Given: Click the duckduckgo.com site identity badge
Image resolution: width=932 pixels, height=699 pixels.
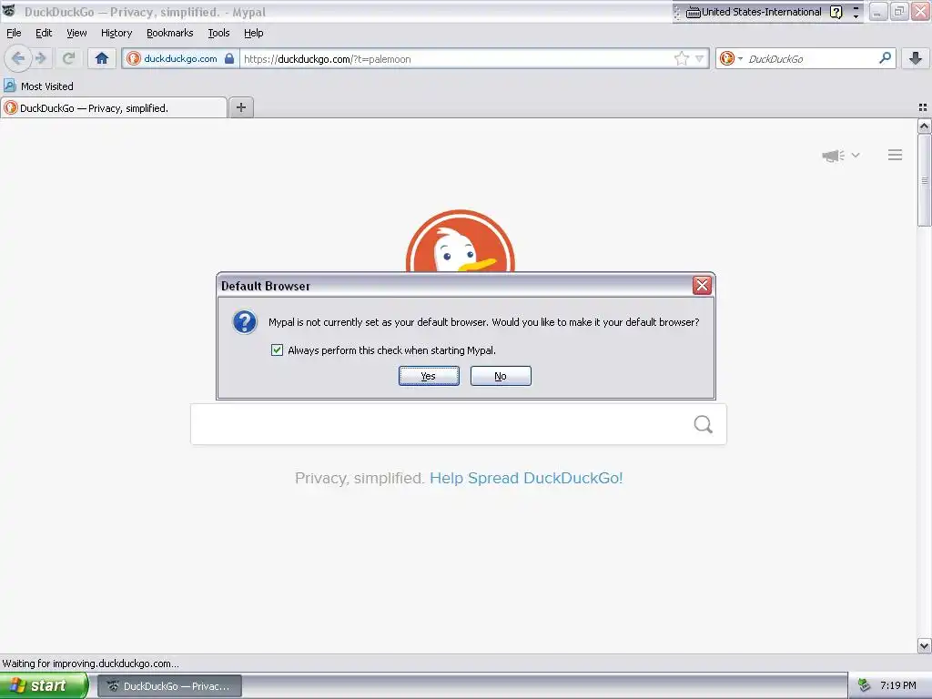Looking at the screenshot, I should tap(181, 58).
